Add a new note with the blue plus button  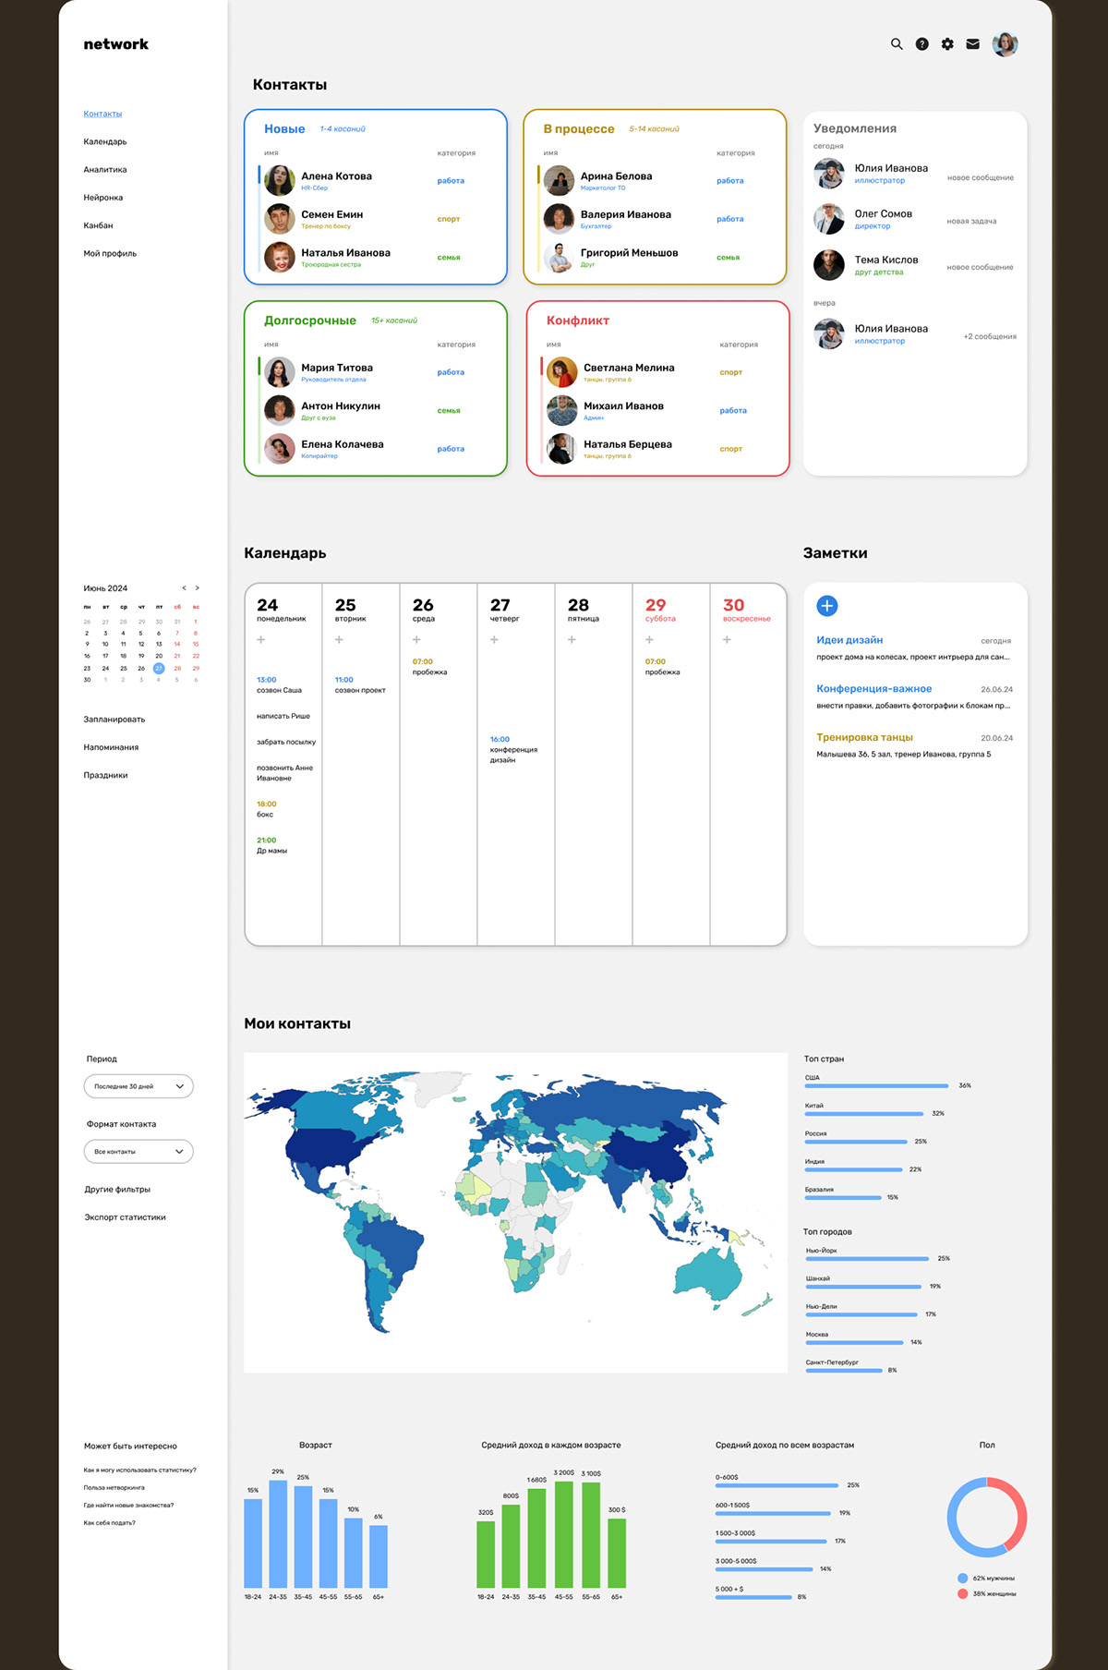point(827,606)
